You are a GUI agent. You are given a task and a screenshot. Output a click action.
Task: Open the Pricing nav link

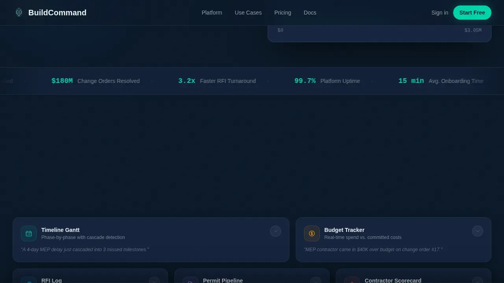pyautogui.click(x=283, y=13)
